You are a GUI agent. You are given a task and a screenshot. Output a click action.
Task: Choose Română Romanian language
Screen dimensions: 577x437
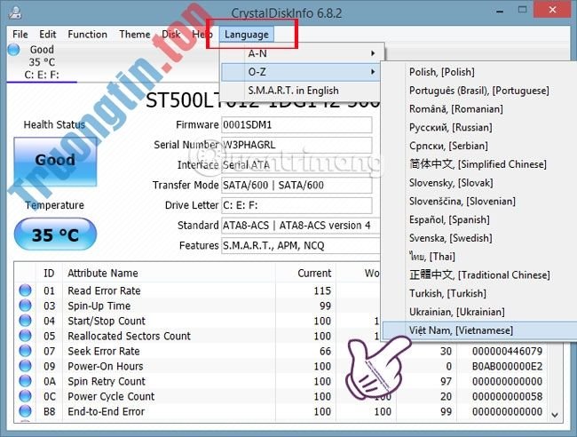point(455,109)
